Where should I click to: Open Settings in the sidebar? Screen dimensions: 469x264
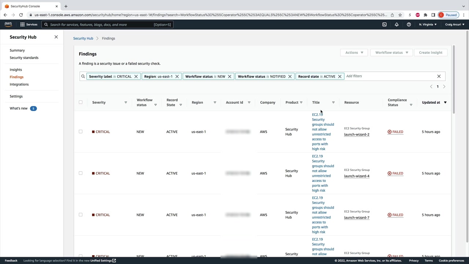coord(16,96)
